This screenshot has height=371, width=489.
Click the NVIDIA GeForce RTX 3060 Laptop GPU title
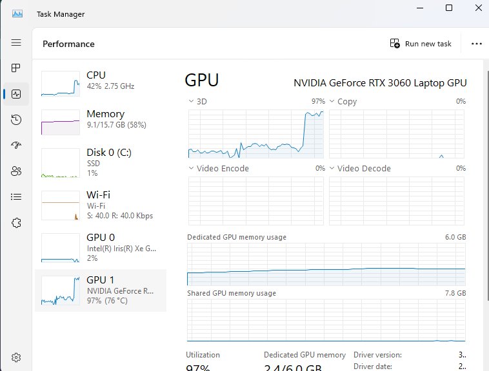click(380, 83)
